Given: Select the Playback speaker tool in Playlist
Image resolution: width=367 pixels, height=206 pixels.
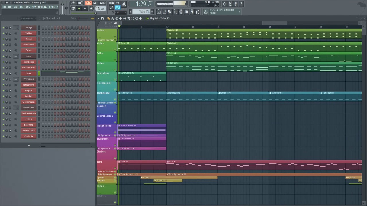Looking at the screenshot, I should tap(141, 19).
